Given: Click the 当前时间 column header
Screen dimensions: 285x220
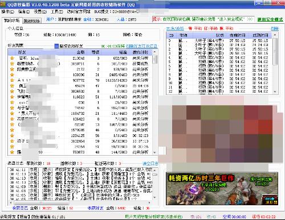Looking at the screenshot, I should tap(238, 35).
